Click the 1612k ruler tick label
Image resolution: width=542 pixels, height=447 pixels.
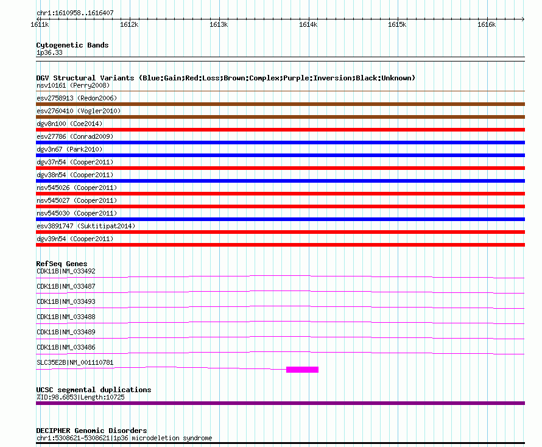point(129,24)
